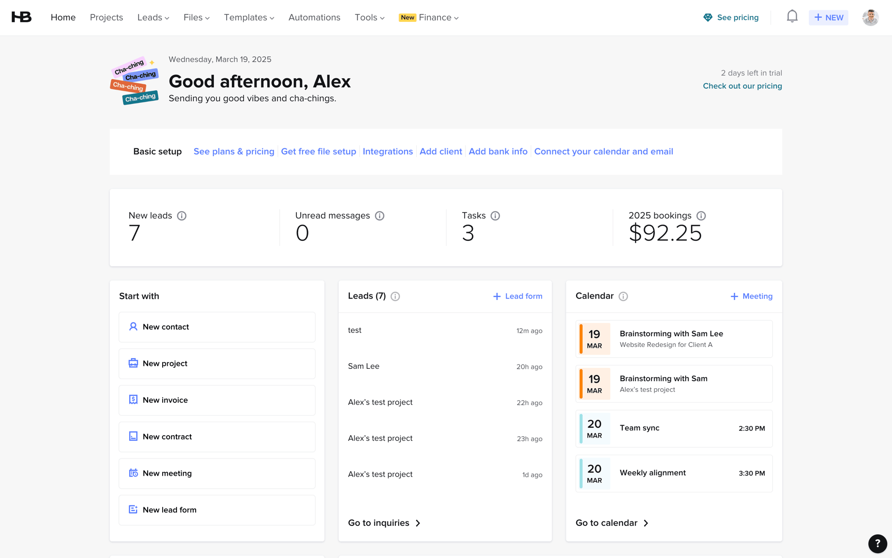Click Get free file setup
892x558 pixels.
(319, 152)
